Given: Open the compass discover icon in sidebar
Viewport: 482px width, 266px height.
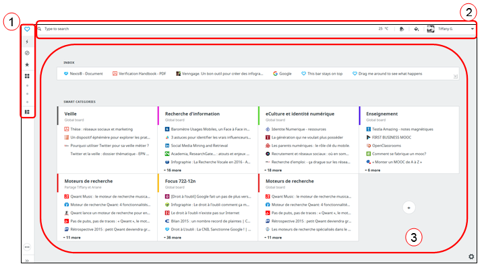Looking at the screenshot, I should click(27, 53).
